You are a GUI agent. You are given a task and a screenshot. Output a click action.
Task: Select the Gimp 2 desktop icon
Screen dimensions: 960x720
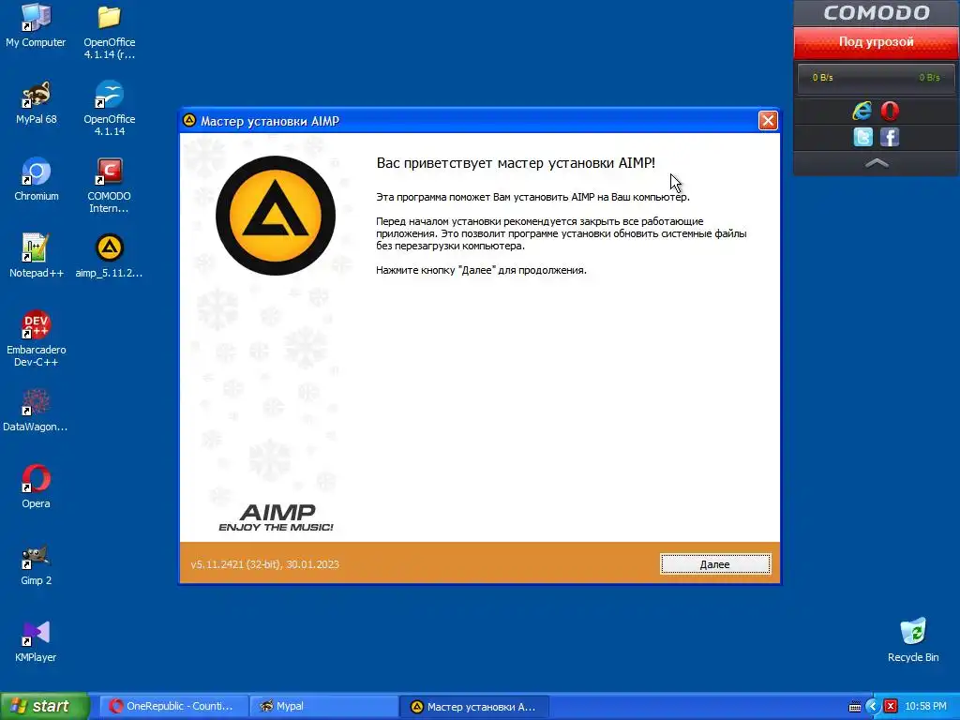[37, 563]
